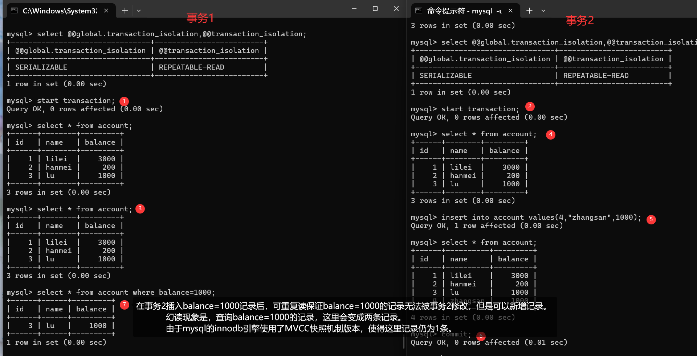Maximize the left terminal window
697x356 pixels.
point(375,8)
